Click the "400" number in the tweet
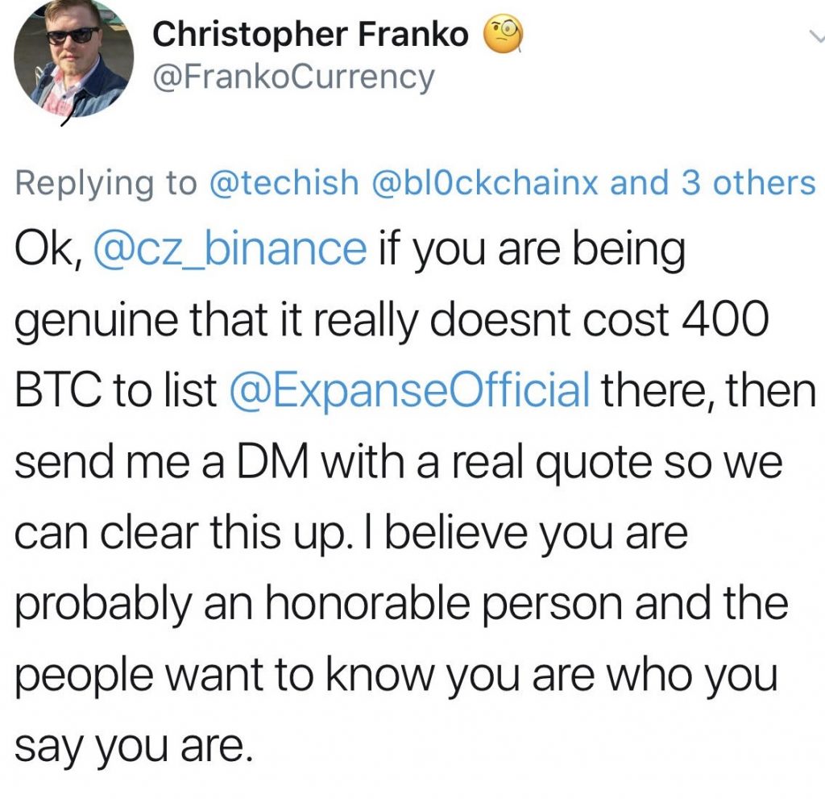This screenshot has width=825, height=799. tap(723, 321)
